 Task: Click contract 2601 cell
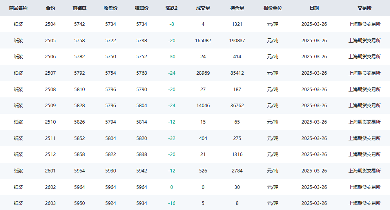pos(50,171)
